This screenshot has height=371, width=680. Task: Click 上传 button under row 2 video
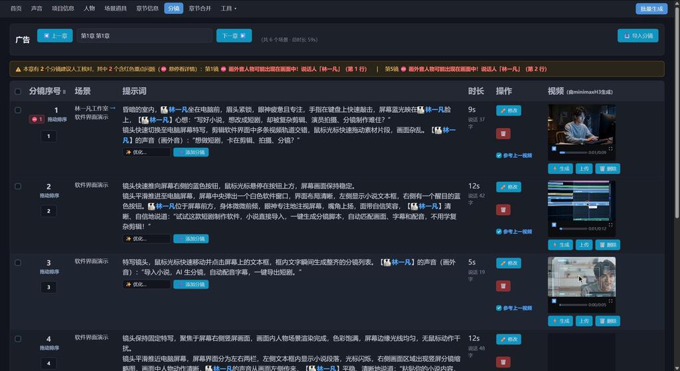pyautogui.click(x=584, y=245)
